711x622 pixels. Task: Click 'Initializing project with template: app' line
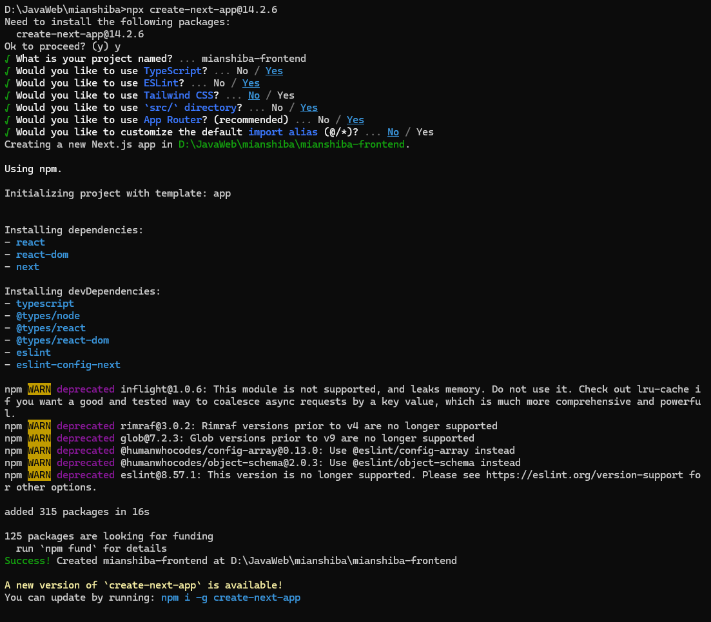tap(117, 193)
